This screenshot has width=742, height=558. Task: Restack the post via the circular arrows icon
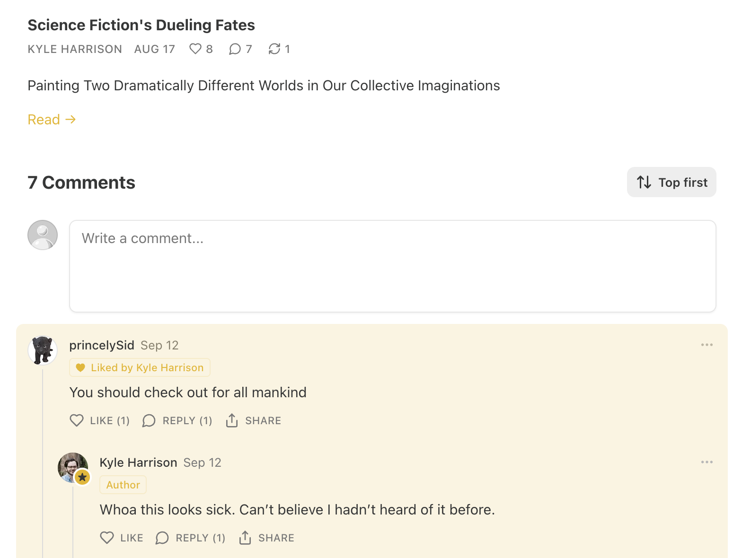point(274,49)
